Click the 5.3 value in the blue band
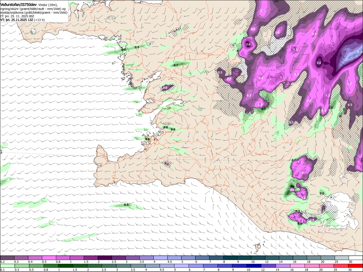Image resolution: width=363 pixels, height=272 pixels. 360,52
